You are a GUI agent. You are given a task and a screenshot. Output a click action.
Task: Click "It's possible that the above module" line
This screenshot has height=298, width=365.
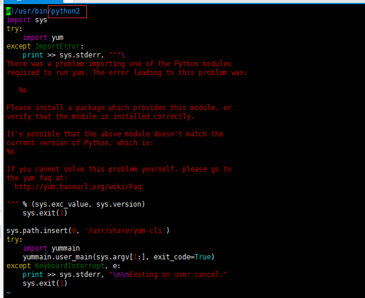click(115, 134)
